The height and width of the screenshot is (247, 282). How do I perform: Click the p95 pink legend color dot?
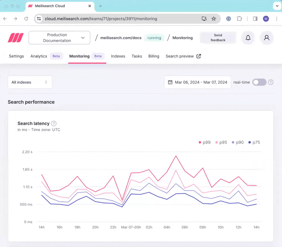[x=216, y=143]
